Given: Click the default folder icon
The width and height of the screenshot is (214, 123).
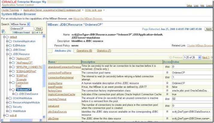Looking at the screenshot, I should pos(7,37).
